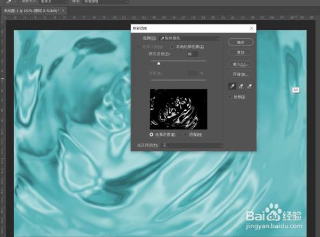The height and width of the screenshot is (237, 320).
Task: Click the 颜色容差 value field showing 30
Action: click(192, 54)
